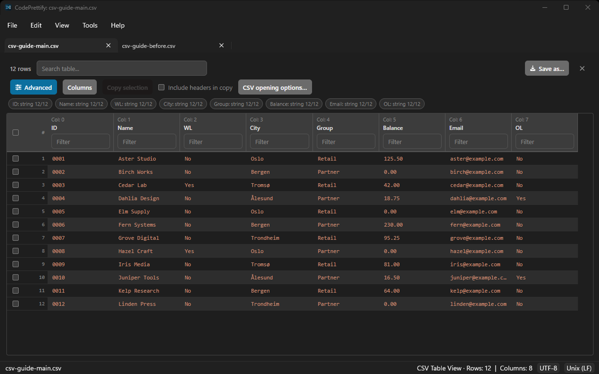Check the row 2 Birch Works checkbox
Screen dimensions: 599x374
(x=15, y=172)
